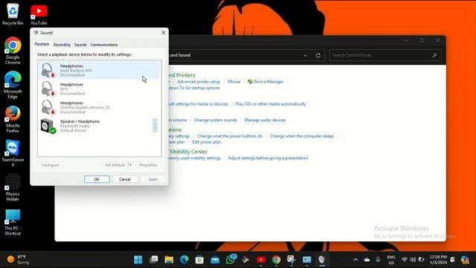This screenshot has width=476, height=268.
Task: Open Adjust settings before giving a presentation
Action: point(268,158)
